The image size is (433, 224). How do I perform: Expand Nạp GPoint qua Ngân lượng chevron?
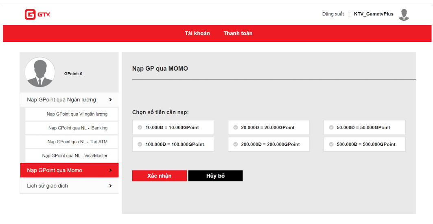[110, 100]
